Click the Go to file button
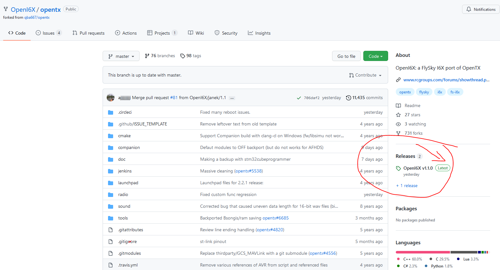Viewport: 500px width, 270px height. click(346, 56)
